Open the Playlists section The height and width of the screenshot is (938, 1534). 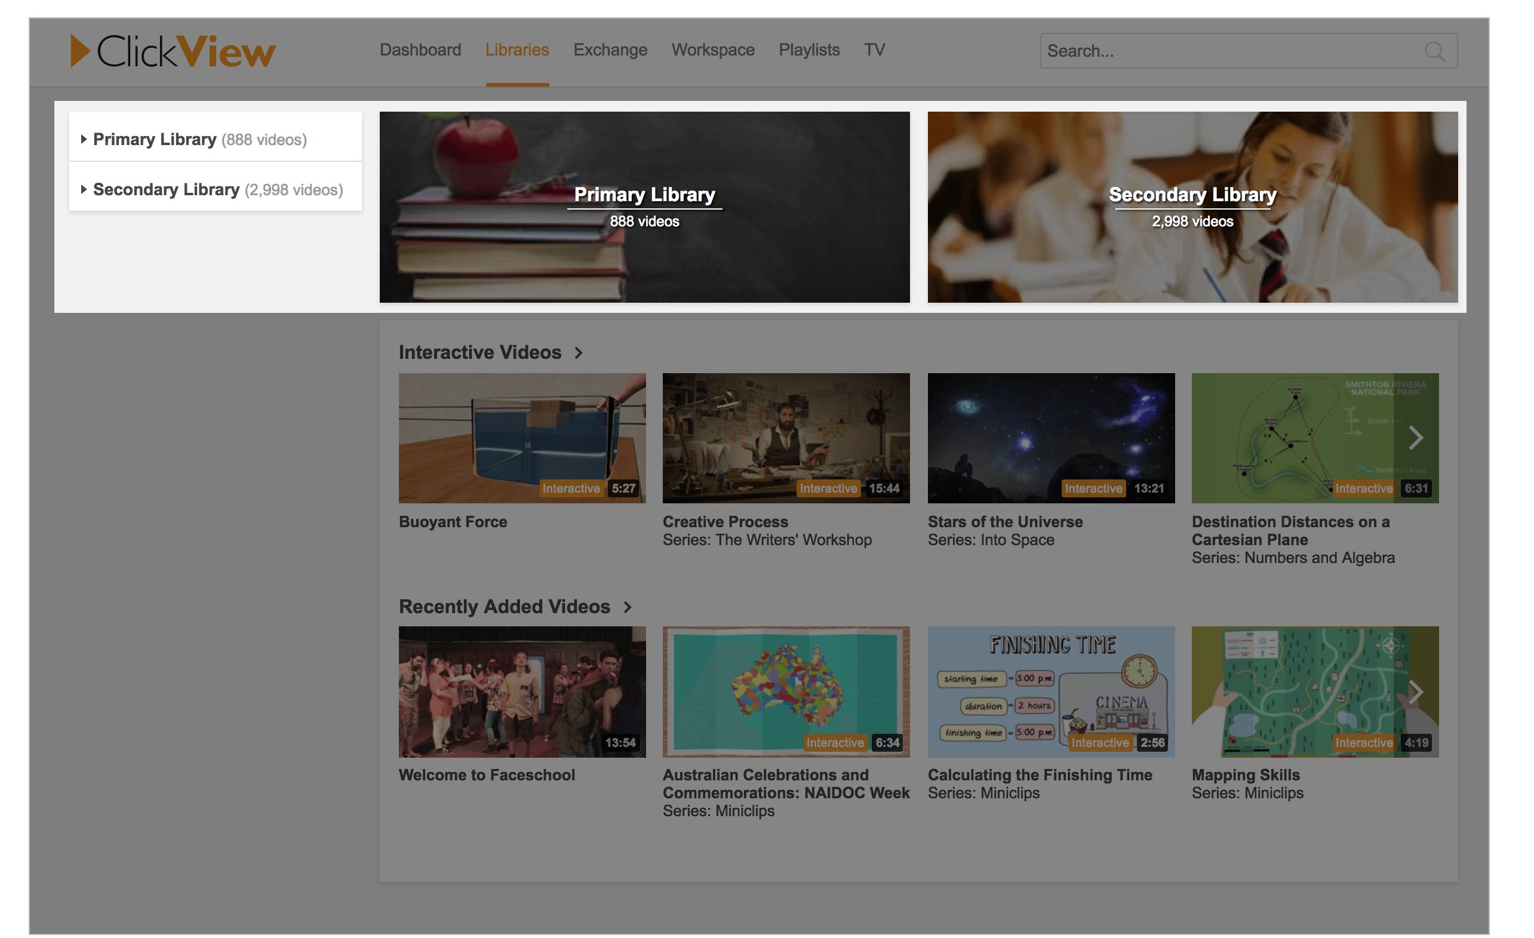[x=808, y=50]
